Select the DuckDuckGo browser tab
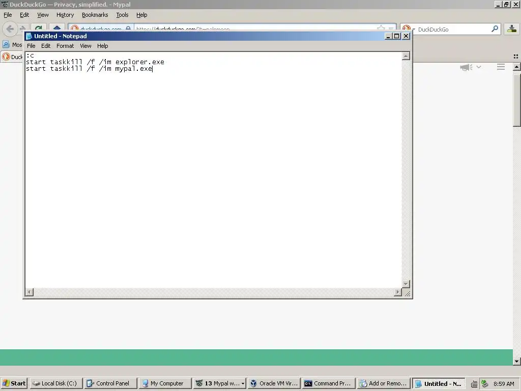The height and width of the screenshot is (391, 521). coord(12,57)
